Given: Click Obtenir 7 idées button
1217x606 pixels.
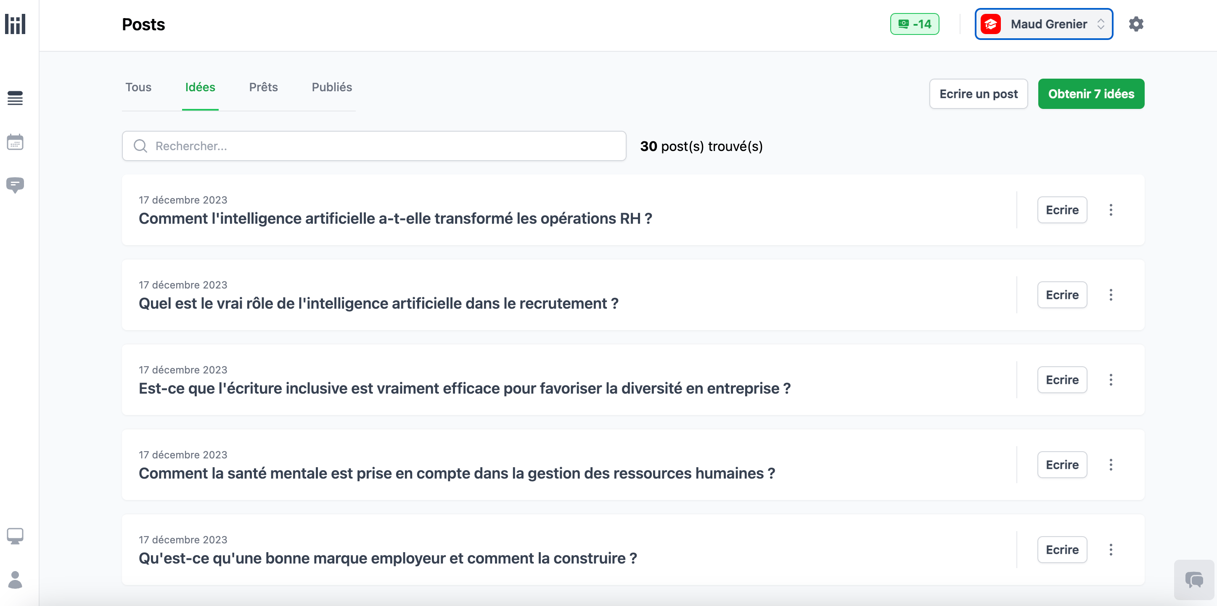Looking at the screenshot, I should [x=1091, y=94].
